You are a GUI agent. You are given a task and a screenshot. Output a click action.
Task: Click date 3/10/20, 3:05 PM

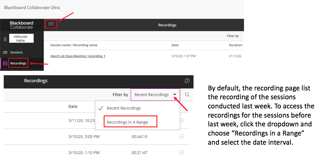pyautogui.click(x=84, y=137)
